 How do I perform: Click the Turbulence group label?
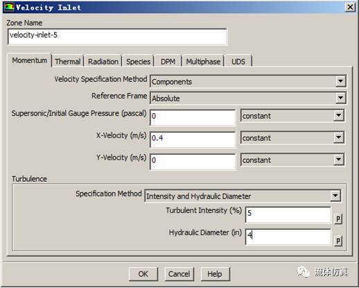[29, 179]
